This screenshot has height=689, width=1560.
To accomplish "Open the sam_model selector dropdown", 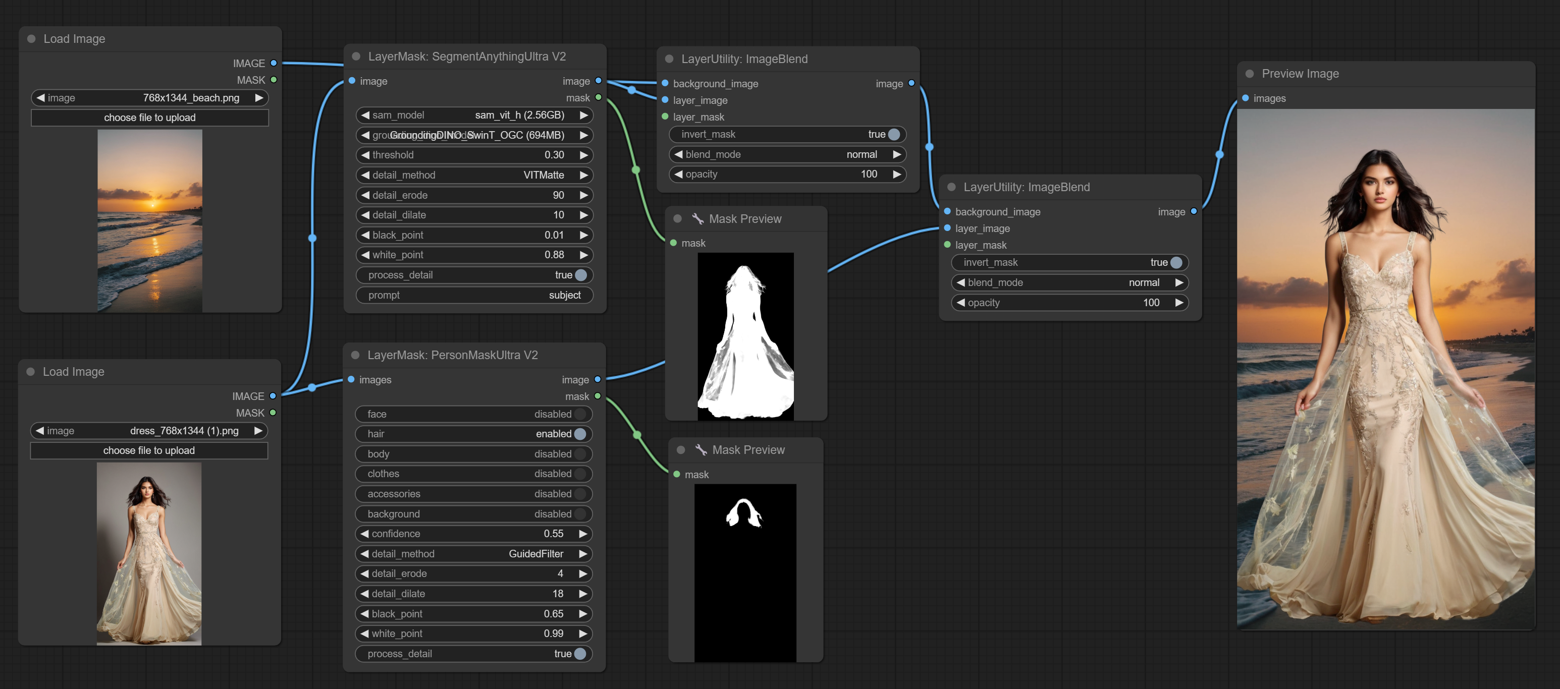I will click(x=474, y=115).
